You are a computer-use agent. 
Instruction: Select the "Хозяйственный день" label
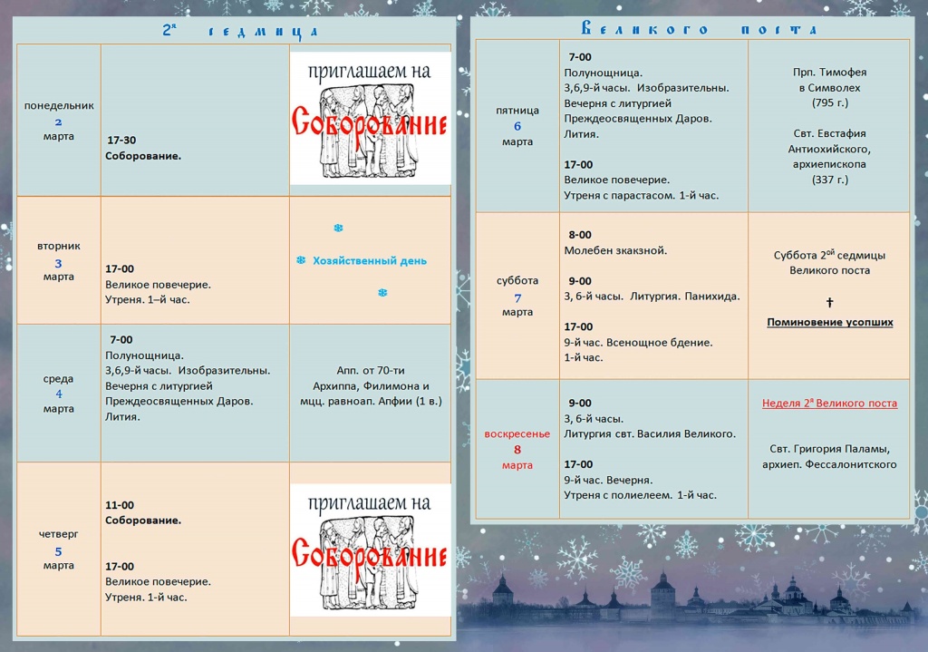(370, 260)
